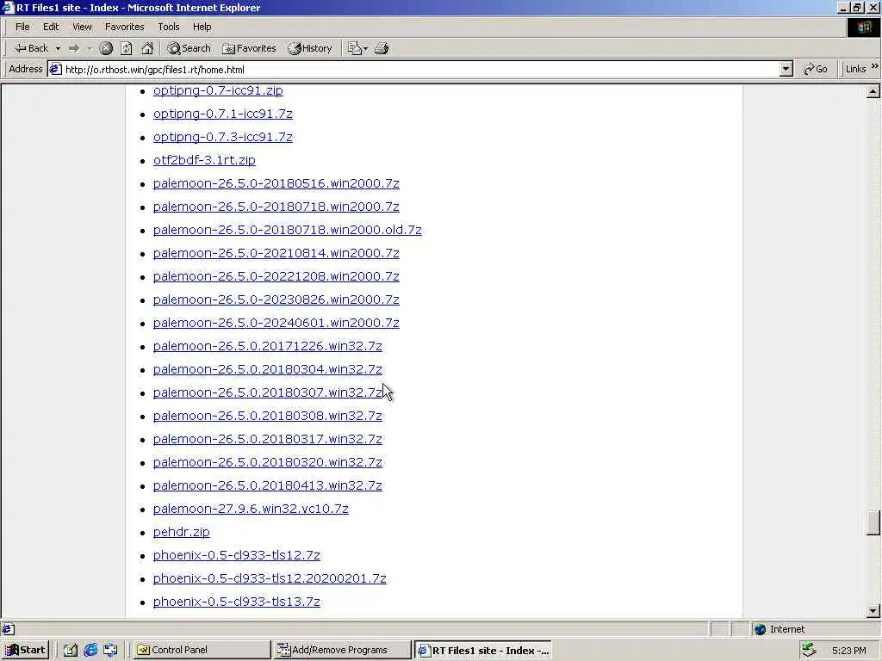
Task: Download pehdr.zip
Action: tap(181, 532)
